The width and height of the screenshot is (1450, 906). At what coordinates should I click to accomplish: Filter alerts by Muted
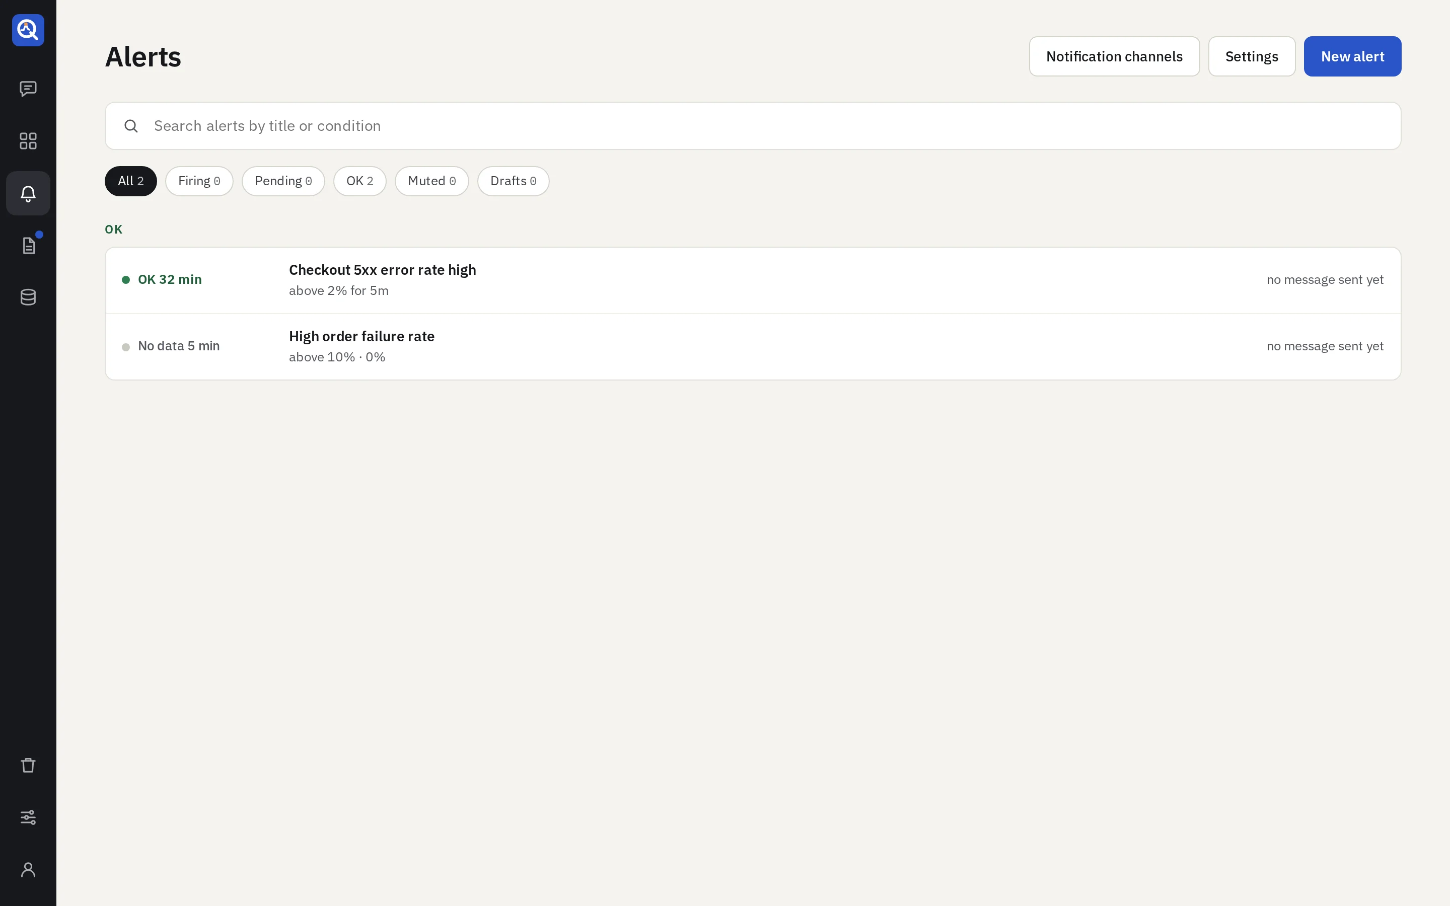tap(431, 181)
